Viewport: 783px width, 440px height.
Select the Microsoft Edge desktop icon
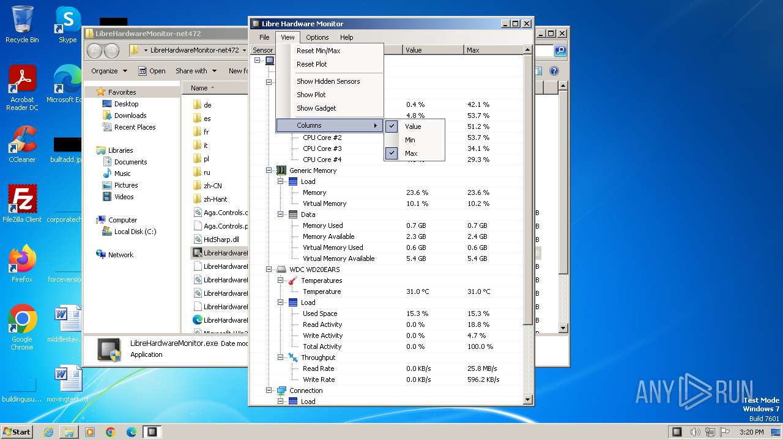(65, 84)
